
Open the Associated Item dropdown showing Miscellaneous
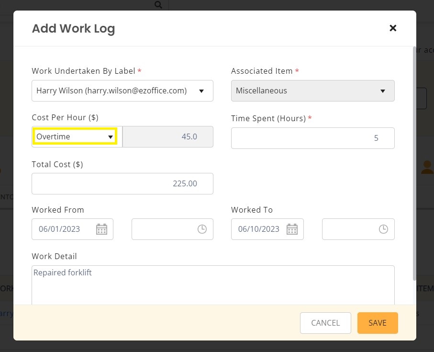[x=312, y=91]
